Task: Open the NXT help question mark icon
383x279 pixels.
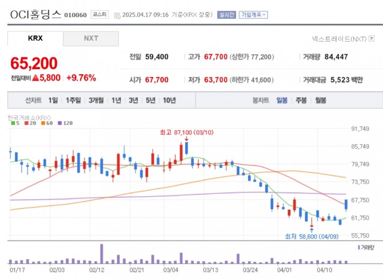Action: point(372,39)
